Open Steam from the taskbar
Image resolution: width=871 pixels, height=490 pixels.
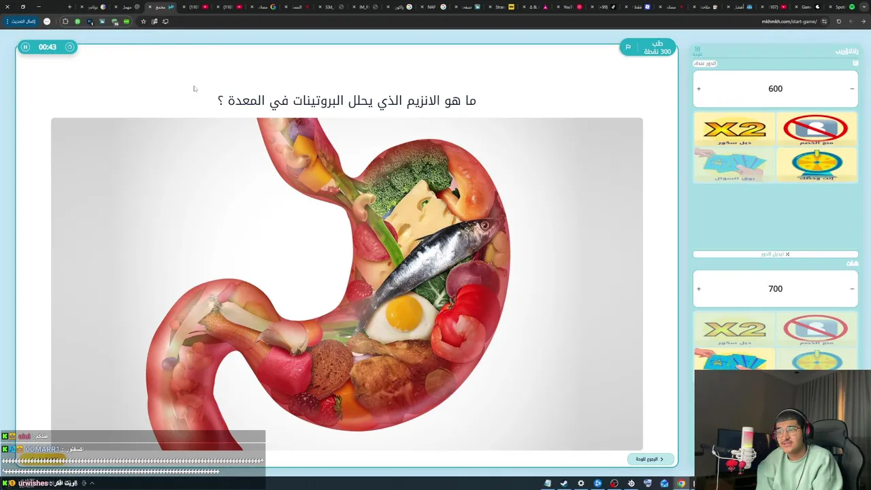(564, 483)
